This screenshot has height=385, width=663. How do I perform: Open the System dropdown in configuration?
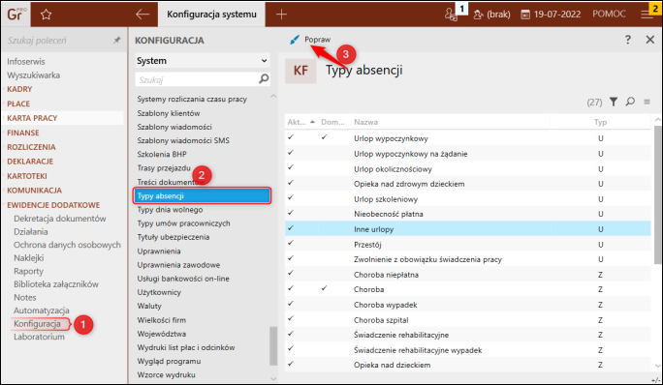click(x=203, y=61)
